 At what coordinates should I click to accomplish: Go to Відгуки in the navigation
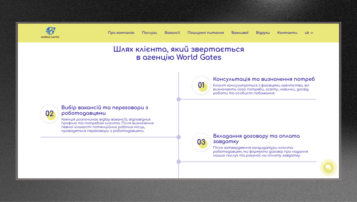click(x=263, y=33)
